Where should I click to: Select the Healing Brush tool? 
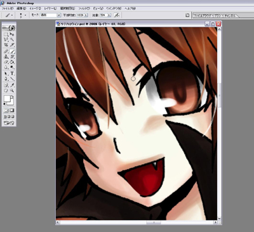tap(6, 51)
